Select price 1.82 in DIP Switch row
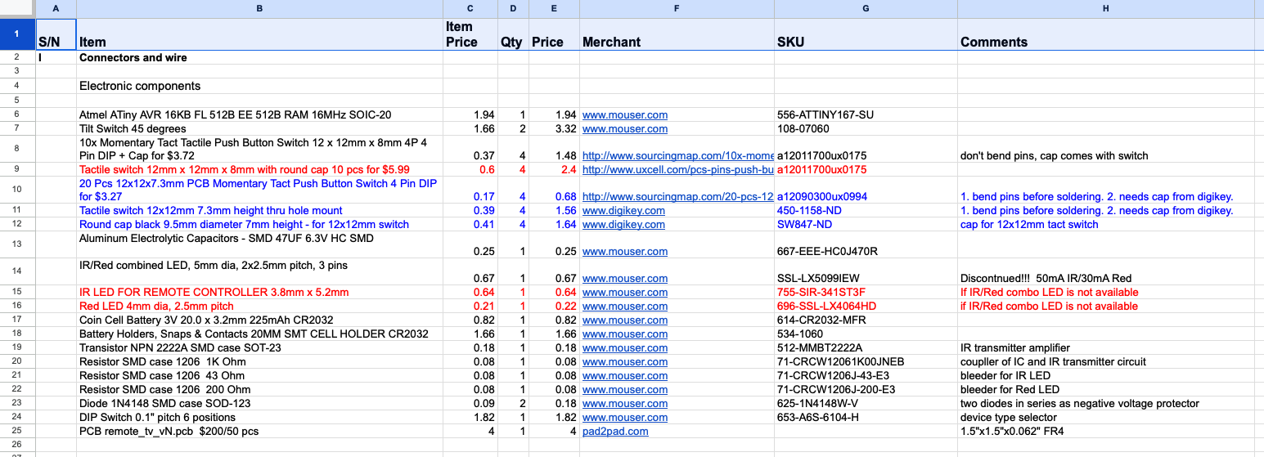 [x=554, y=418]
